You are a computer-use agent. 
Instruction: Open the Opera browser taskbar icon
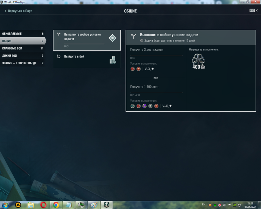(x=43, y=205)
